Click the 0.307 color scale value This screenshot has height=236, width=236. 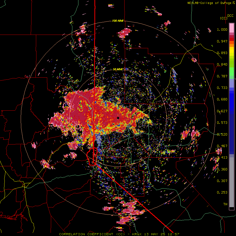[222, 181]
